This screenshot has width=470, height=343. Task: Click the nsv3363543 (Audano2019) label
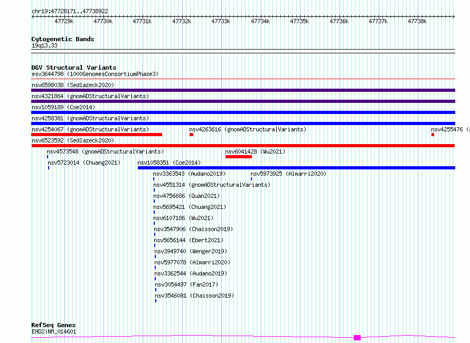[189, 174]
